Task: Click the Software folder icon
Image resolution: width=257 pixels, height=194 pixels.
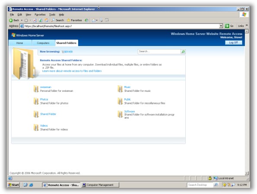Action: (x=120, y=114)
